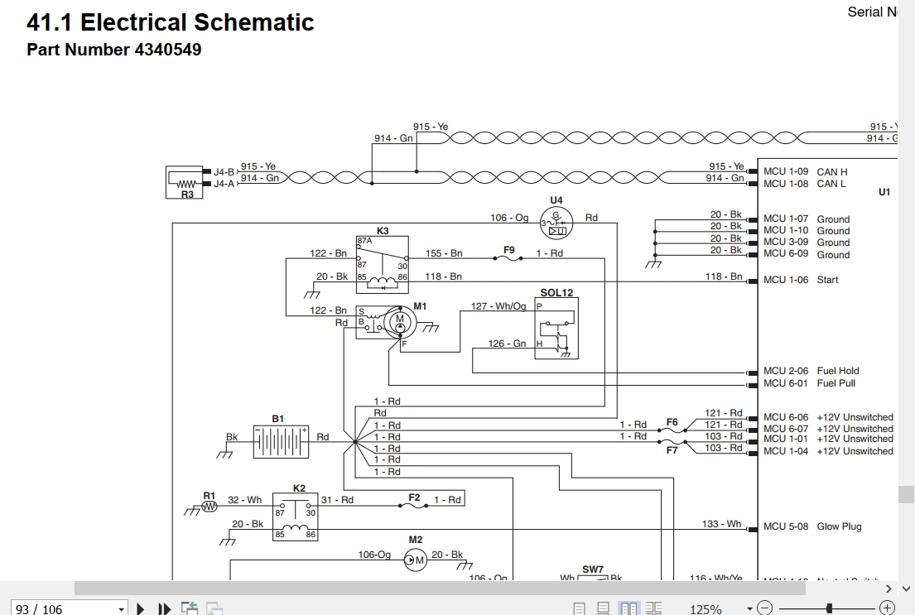The height and width of the screenshot is (615, 915).
Task: Zoom in with the plus button
Action: point(886,608)
